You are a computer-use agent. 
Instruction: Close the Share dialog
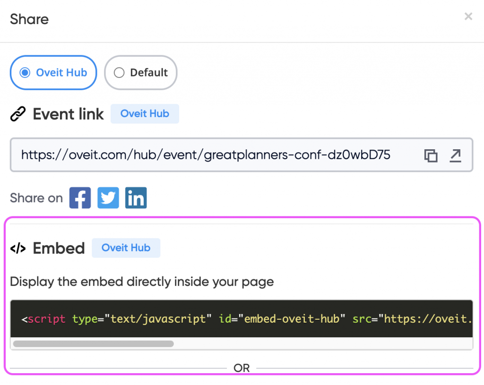click(468, 17)
